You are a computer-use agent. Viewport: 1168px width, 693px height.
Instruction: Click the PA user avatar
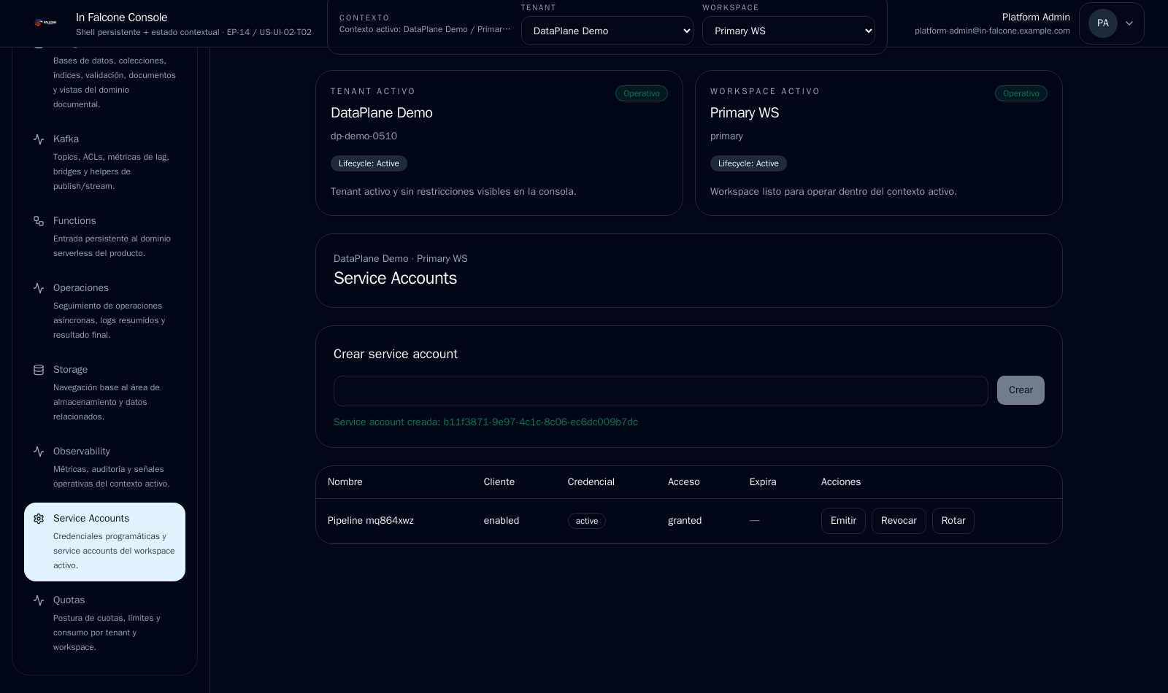[1102, 23]
